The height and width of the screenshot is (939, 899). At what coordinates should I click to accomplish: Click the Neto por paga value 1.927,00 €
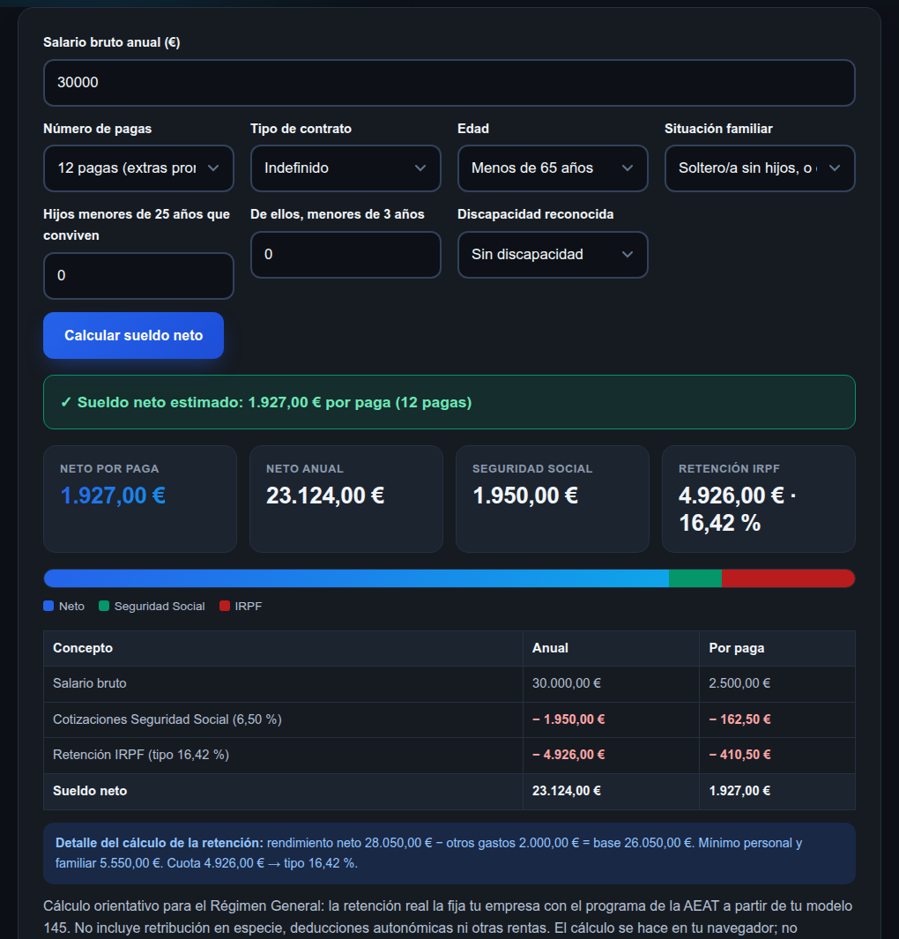point(113,496)
